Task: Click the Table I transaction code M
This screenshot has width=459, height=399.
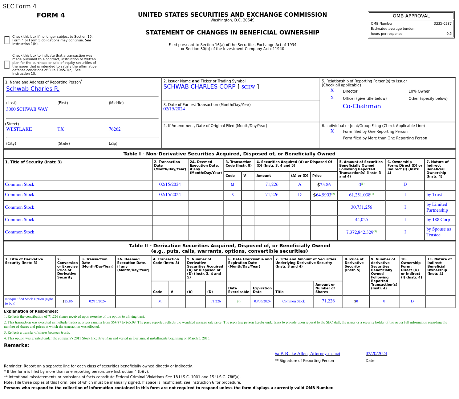Action: tap(232, 185)
